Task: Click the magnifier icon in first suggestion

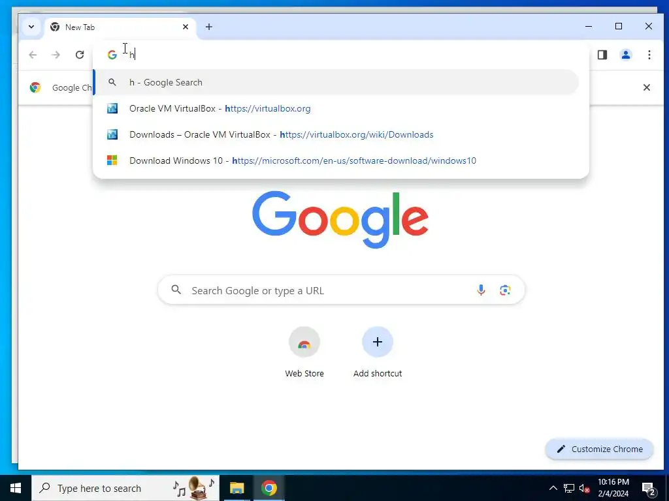Action: [x=112, y=82]
